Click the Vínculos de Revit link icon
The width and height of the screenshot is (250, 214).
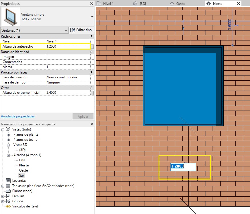point(8,206)
